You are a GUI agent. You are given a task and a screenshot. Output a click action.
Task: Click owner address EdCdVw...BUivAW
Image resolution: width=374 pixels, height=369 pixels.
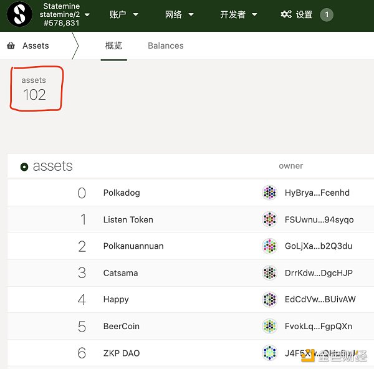pyautogui.click(x=320, y=299)
